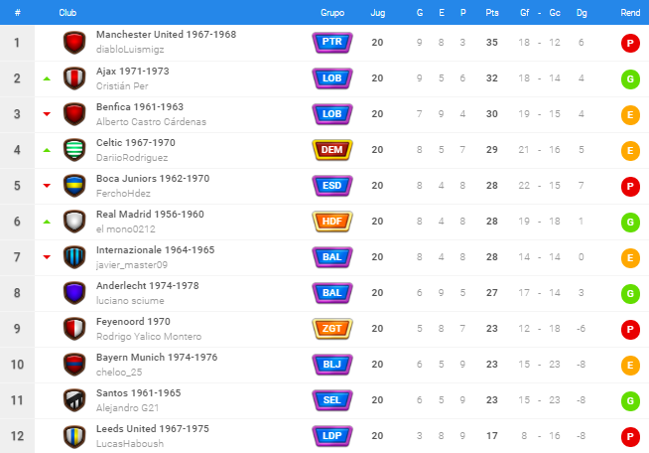Click the red P form indicator for Manchester United
This screenshot has height=453, width=649.
[630, 43]
